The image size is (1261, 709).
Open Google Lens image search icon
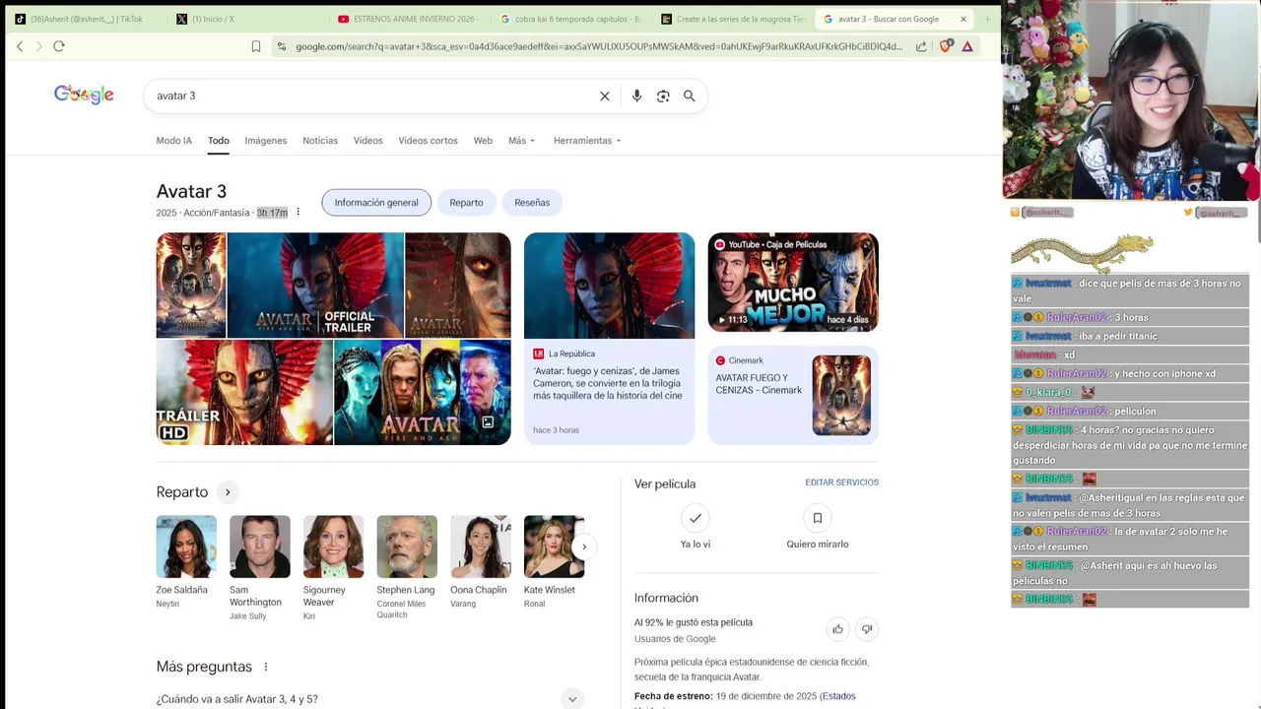(x=663, y=96)
